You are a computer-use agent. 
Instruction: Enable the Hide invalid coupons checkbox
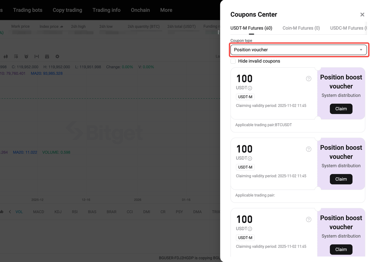[x=233, y=61]
